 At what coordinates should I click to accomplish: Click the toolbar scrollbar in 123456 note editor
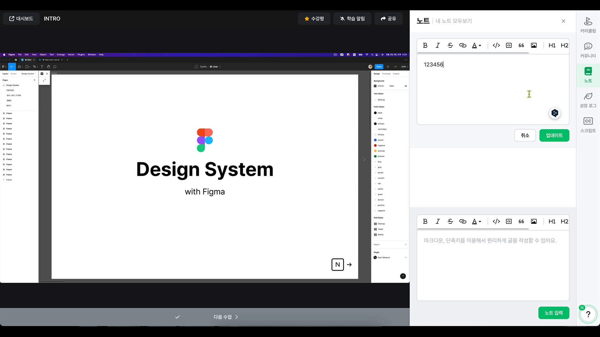click(x=473, y=53)
